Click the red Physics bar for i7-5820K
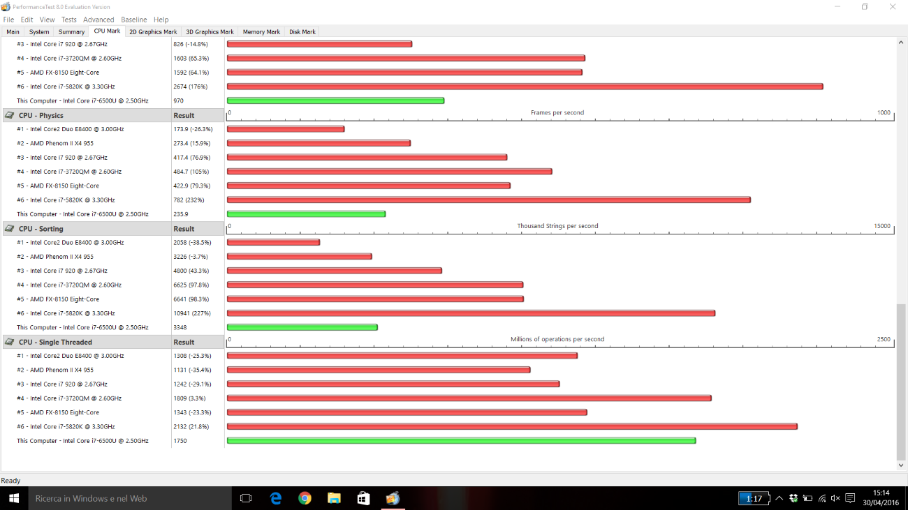Screen dimensions: 908x510 488,200
